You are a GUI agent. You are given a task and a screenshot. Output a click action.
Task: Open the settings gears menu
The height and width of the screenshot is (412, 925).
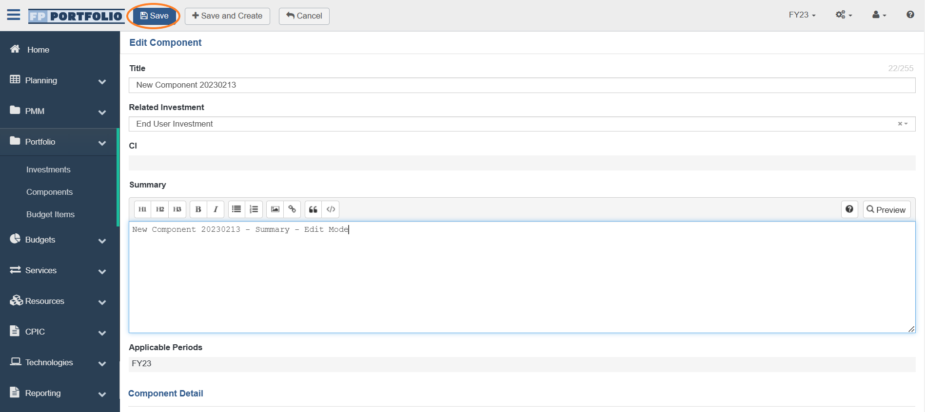[x=844, y=15]
